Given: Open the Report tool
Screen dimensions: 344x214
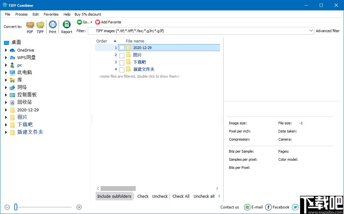Looking at the screenshot, I should [x=67, y=24].
